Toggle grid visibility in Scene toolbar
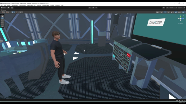Image resolution: width=186 pixels, height=104 pixels. 12,12
